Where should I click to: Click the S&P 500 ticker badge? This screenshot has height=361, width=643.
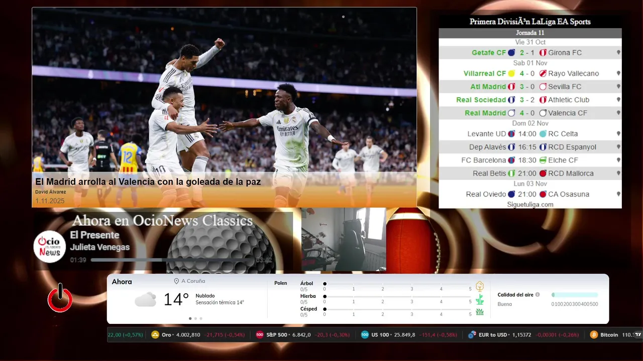click(260, 334)
